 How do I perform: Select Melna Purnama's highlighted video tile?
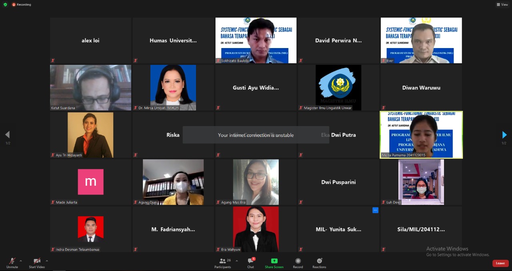(x=421, y=135)
